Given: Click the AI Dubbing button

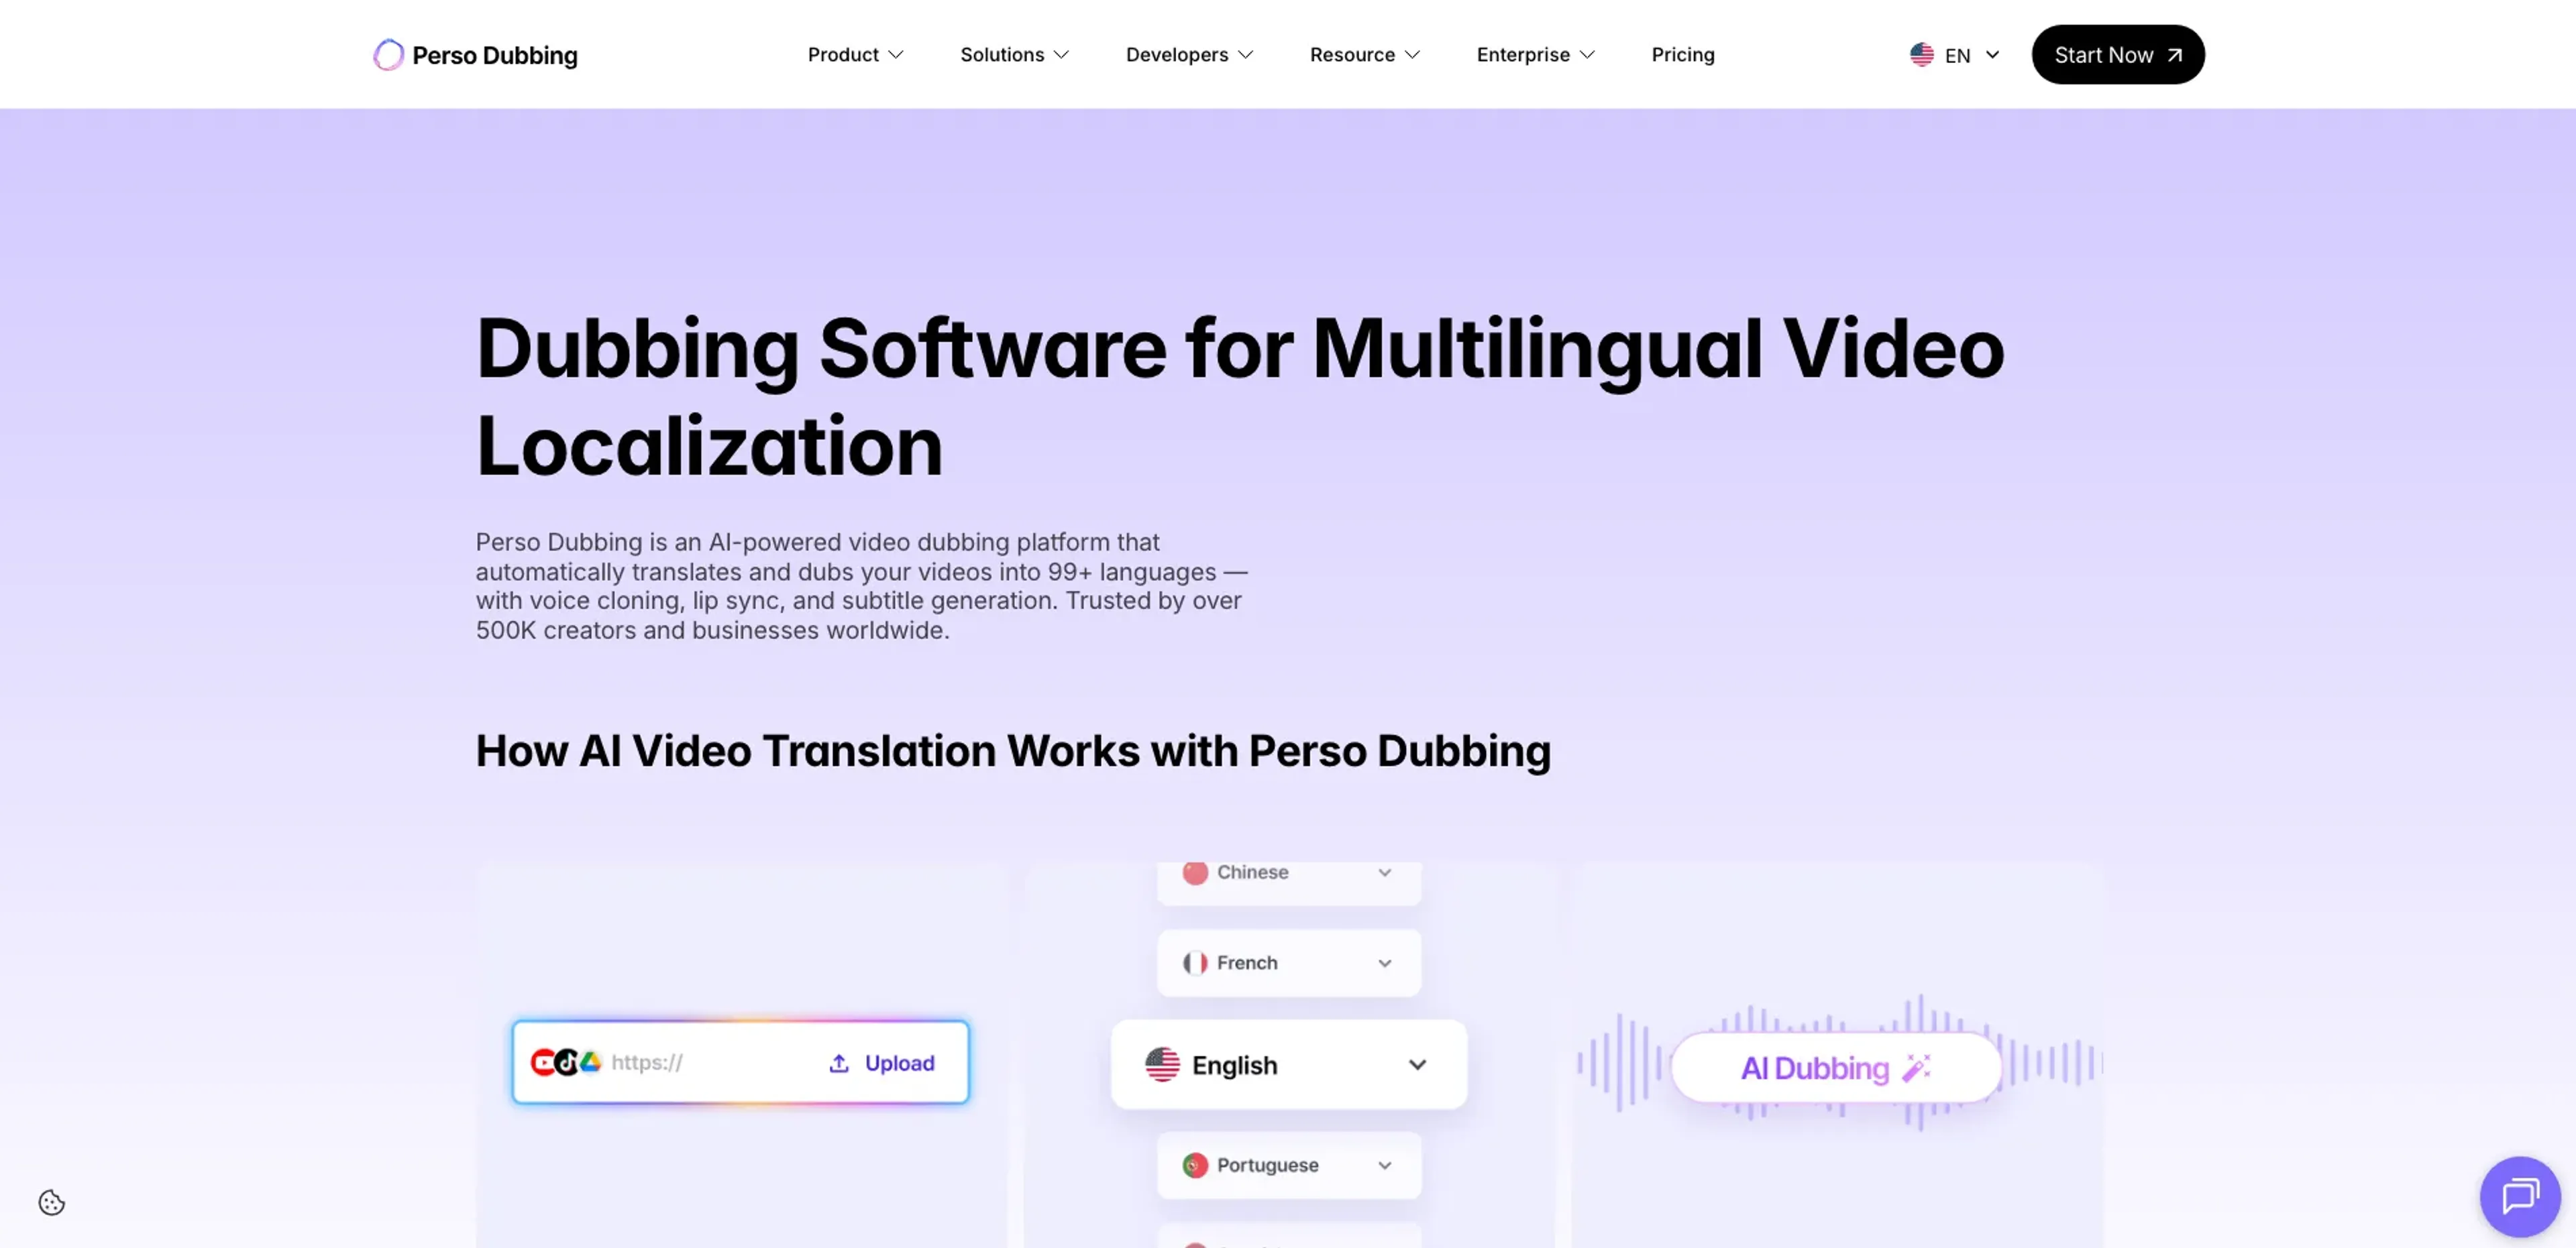Looking at the screenshot, I should click(x=1835, y=1067).
